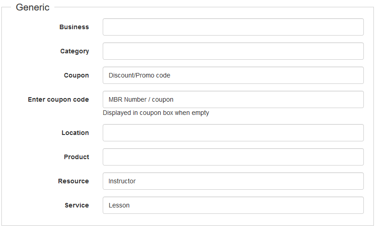Click the Business label
This screenshot has width=378, height=228.
point(74,27)
